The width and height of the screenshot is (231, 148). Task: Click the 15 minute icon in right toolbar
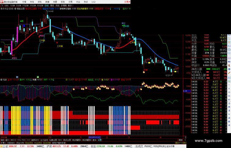(x=229, y=92)
